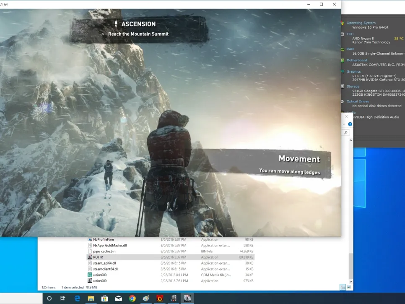The width and height of the screenshot is (405, 304).
Task: Click the "BIN File" type cell
Action: pyautogui.click(x=207, y=251)
